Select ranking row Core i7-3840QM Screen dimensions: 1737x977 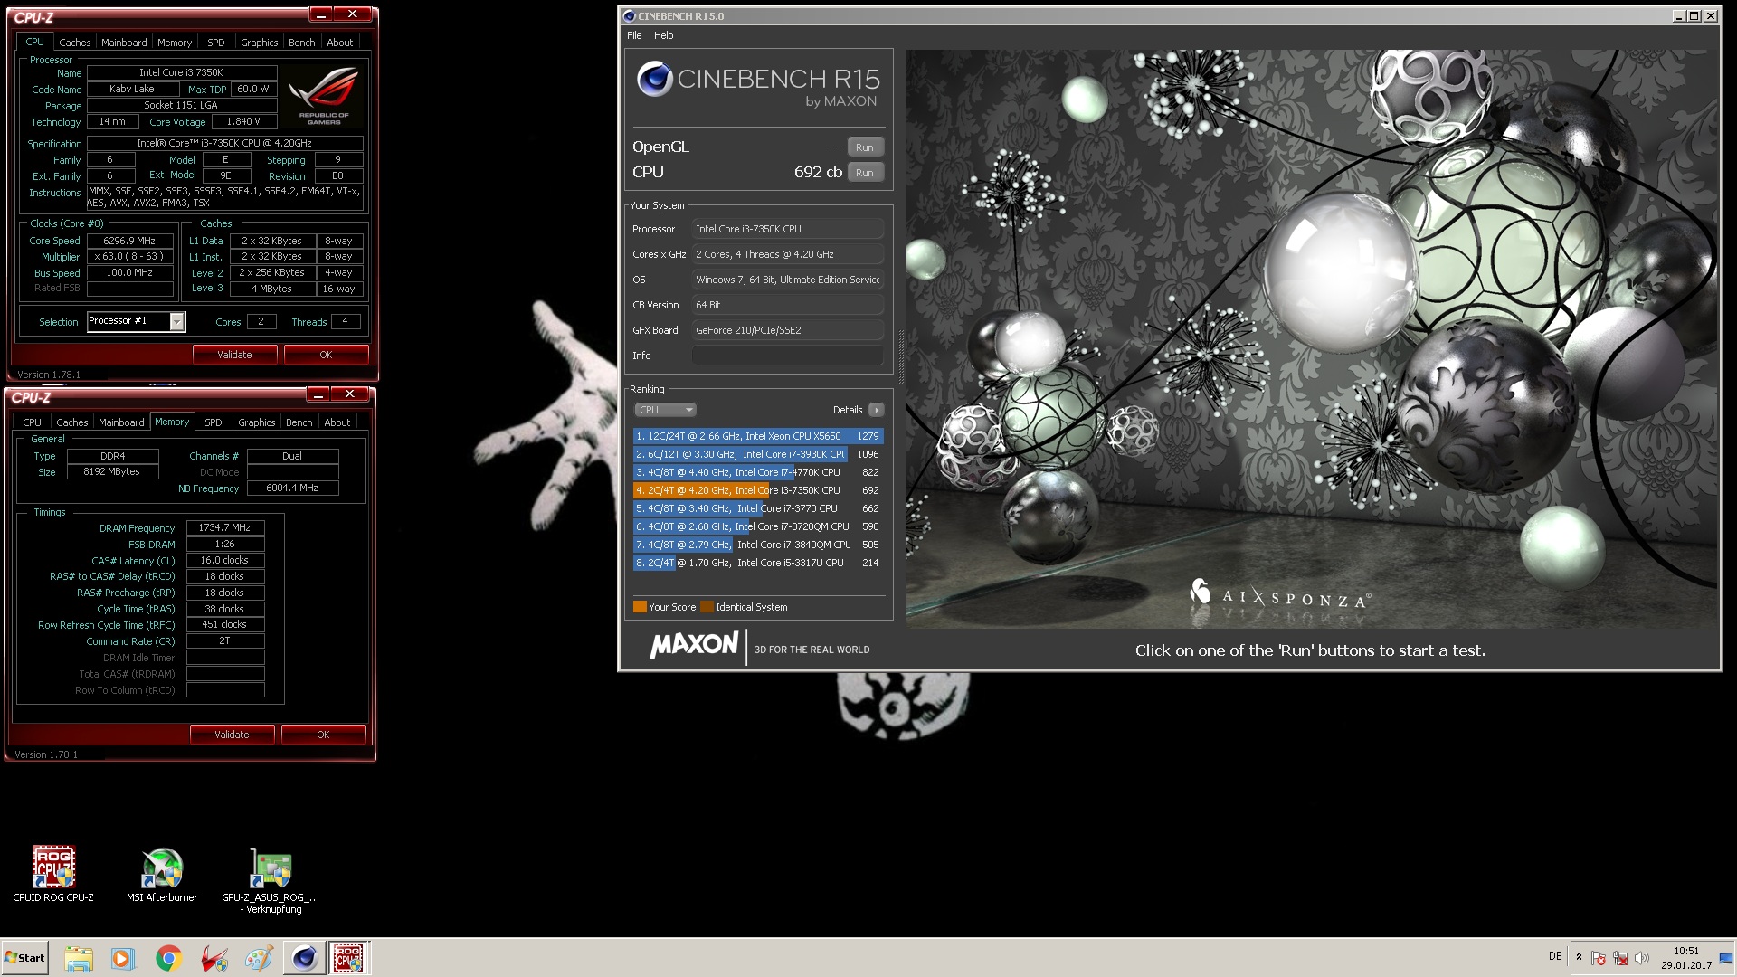(x=758, y=545)
